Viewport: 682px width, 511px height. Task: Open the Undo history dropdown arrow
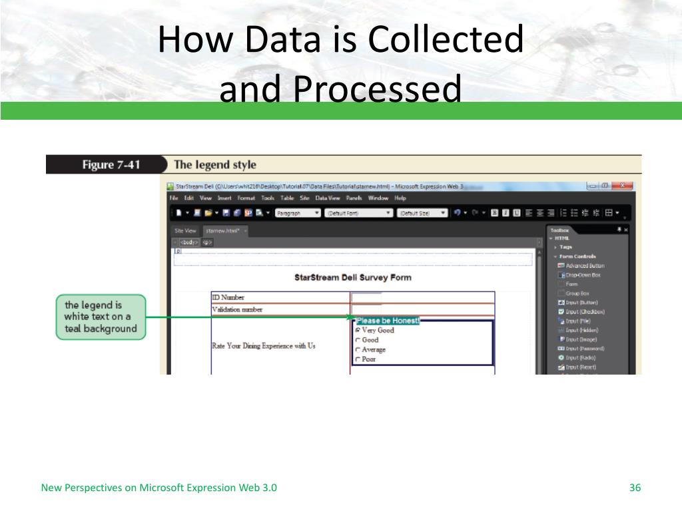466,213
